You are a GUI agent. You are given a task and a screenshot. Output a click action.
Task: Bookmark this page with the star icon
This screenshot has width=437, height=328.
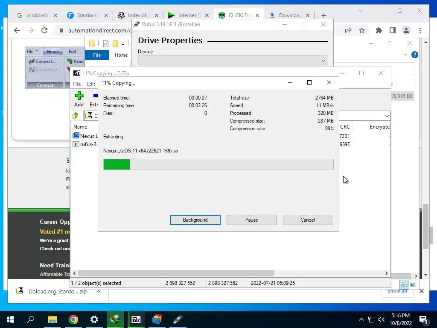click(362, 30)
